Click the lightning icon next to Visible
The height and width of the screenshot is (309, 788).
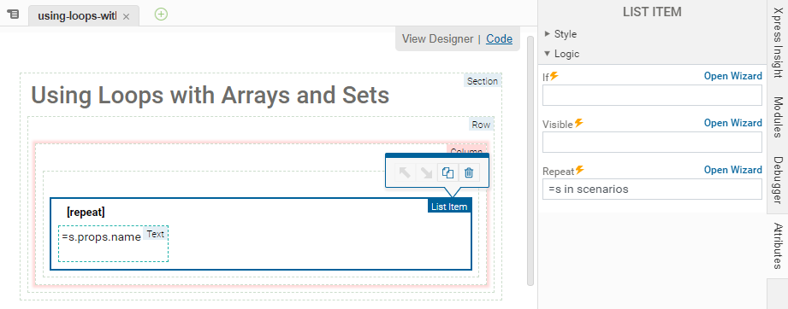click(x=579, y=123)
